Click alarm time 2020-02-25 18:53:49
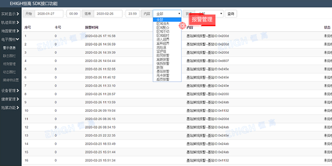 click(x=100, y=144)
